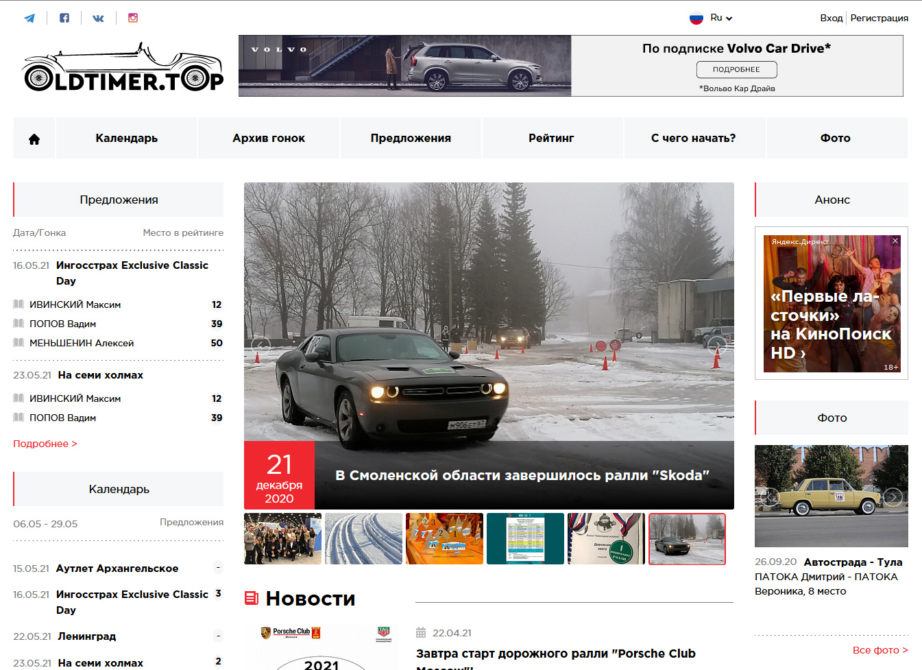
Task: Click the 06.05 - 29.05 date range
Action: 45,524
